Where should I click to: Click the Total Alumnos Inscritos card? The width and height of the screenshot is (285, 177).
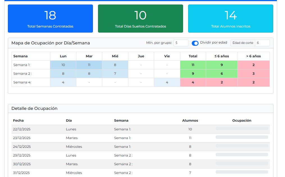231,19
